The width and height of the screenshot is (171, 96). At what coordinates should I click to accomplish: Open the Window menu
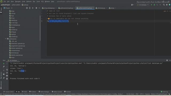(47, 2)
